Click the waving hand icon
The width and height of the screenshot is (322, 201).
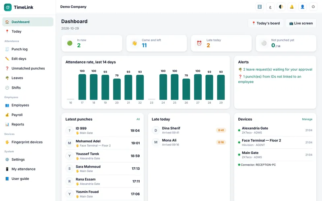pyautogui.click(x=134, y=43)
